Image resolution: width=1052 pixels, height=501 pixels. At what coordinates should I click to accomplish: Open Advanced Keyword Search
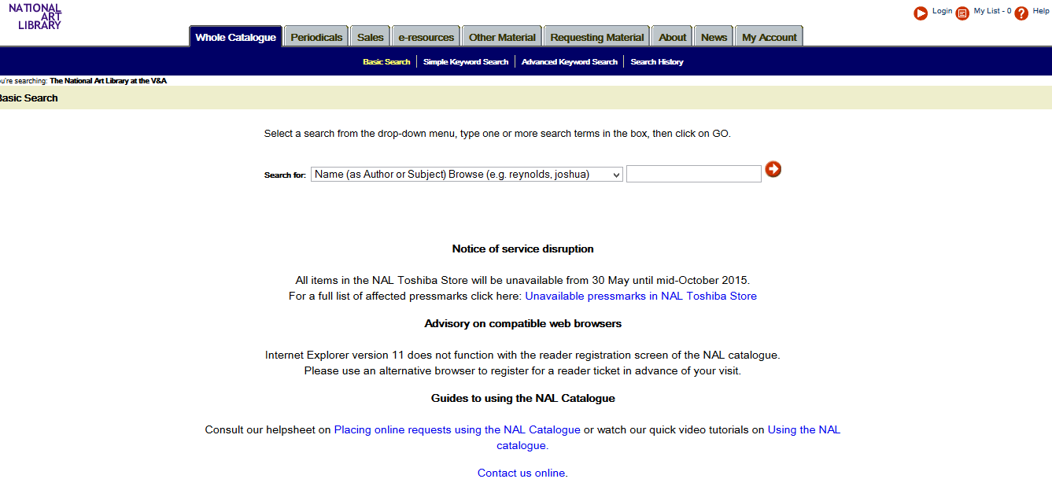pyautogui.click(x=570, y=61)
